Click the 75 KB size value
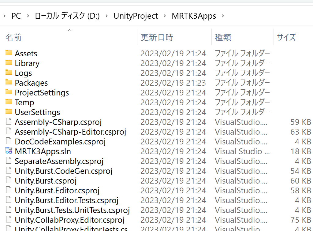 [301, 220]
